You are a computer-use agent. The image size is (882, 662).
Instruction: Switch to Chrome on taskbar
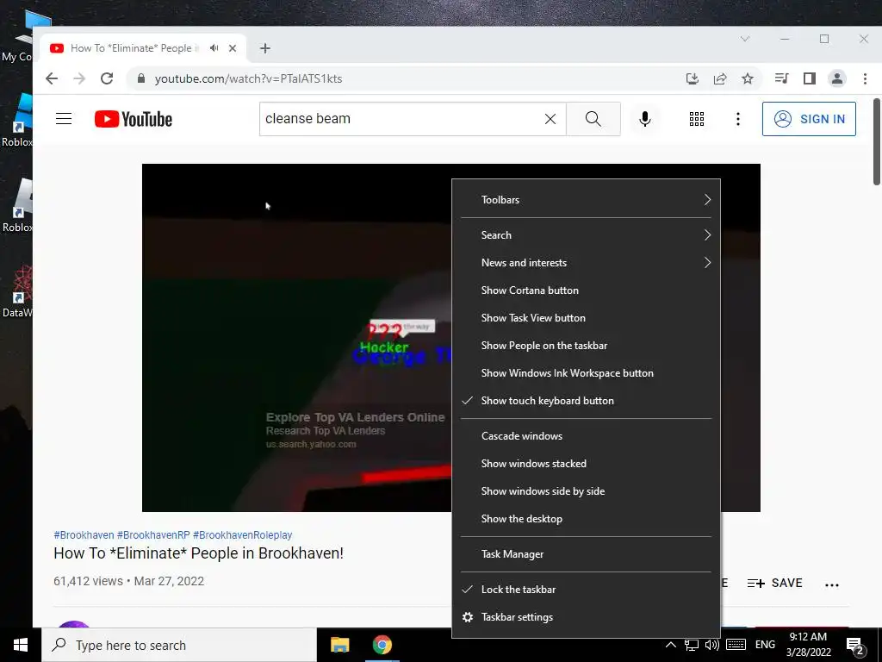(x=382, y=645)
